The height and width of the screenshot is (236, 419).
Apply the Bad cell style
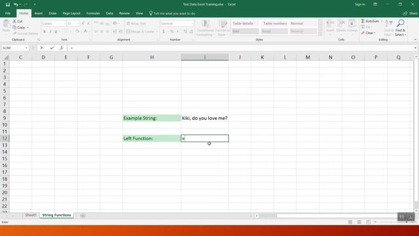pos(245,31)
